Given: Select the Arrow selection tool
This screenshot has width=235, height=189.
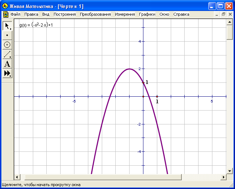Looking at the screenshot, I should pos(7,26).
